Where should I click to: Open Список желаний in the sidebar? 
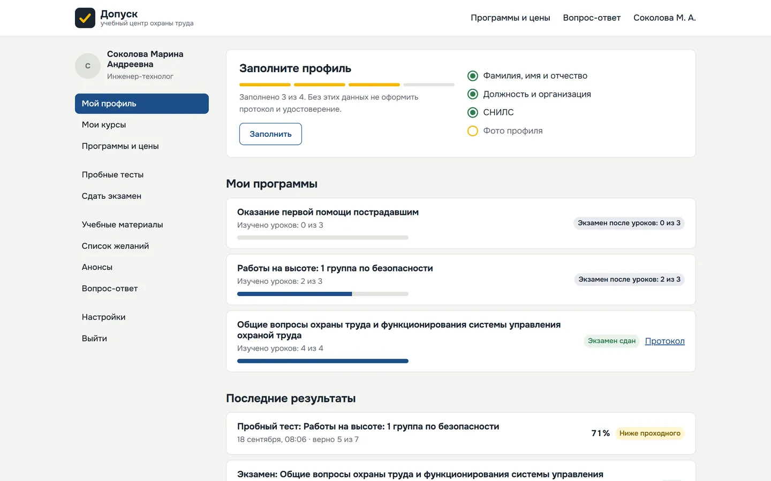(x=142, y=246)
